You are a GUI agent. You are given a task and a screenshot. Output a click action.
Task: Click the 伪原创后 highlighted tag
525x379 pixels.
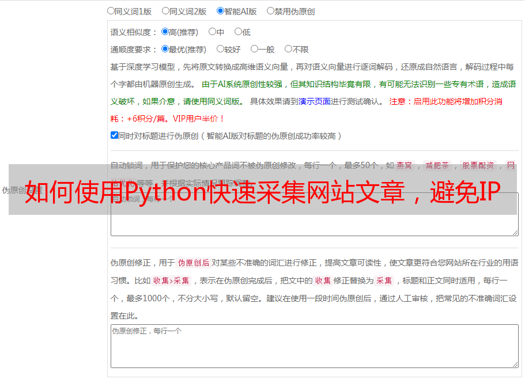pyautogui.click(x=194, y=263)
